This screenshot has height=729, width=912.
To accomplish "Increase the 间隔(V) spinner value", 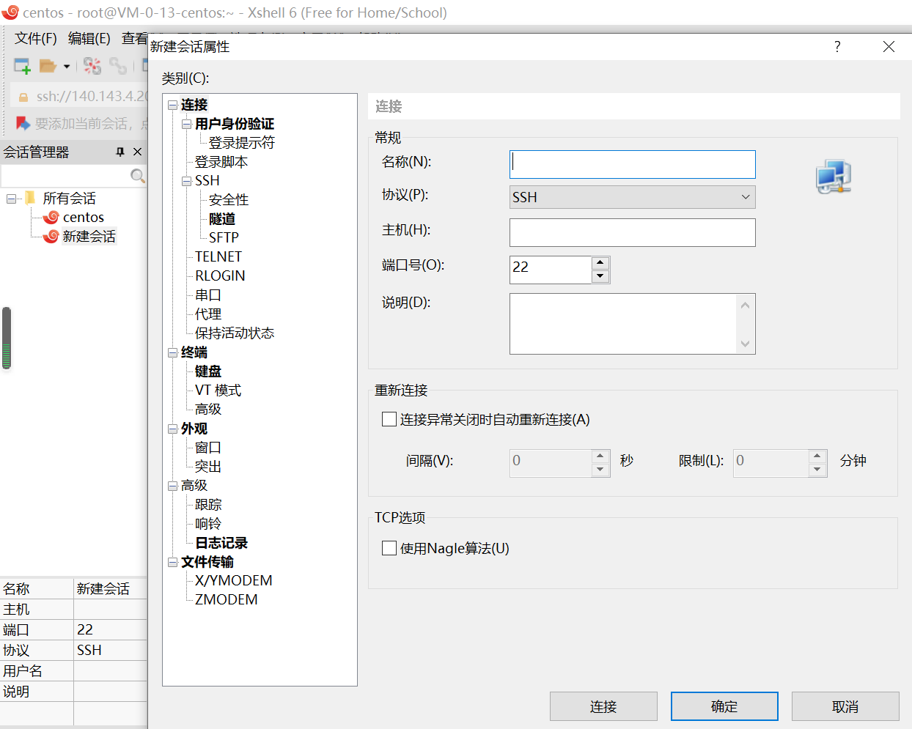I will pyautogui.click(x=600, y=456).
